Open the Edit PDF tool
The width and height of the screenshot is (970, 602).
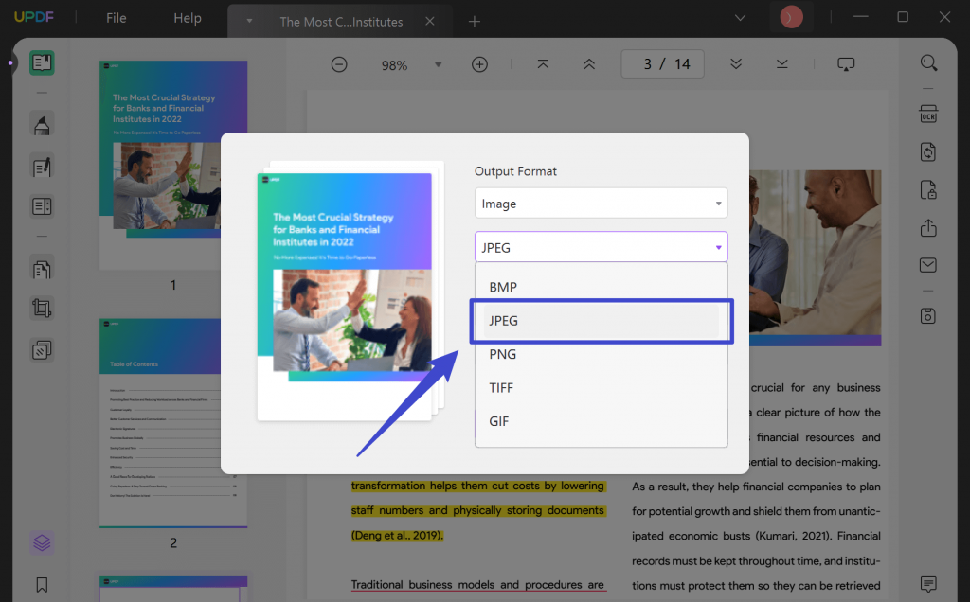tap(42, 167)
